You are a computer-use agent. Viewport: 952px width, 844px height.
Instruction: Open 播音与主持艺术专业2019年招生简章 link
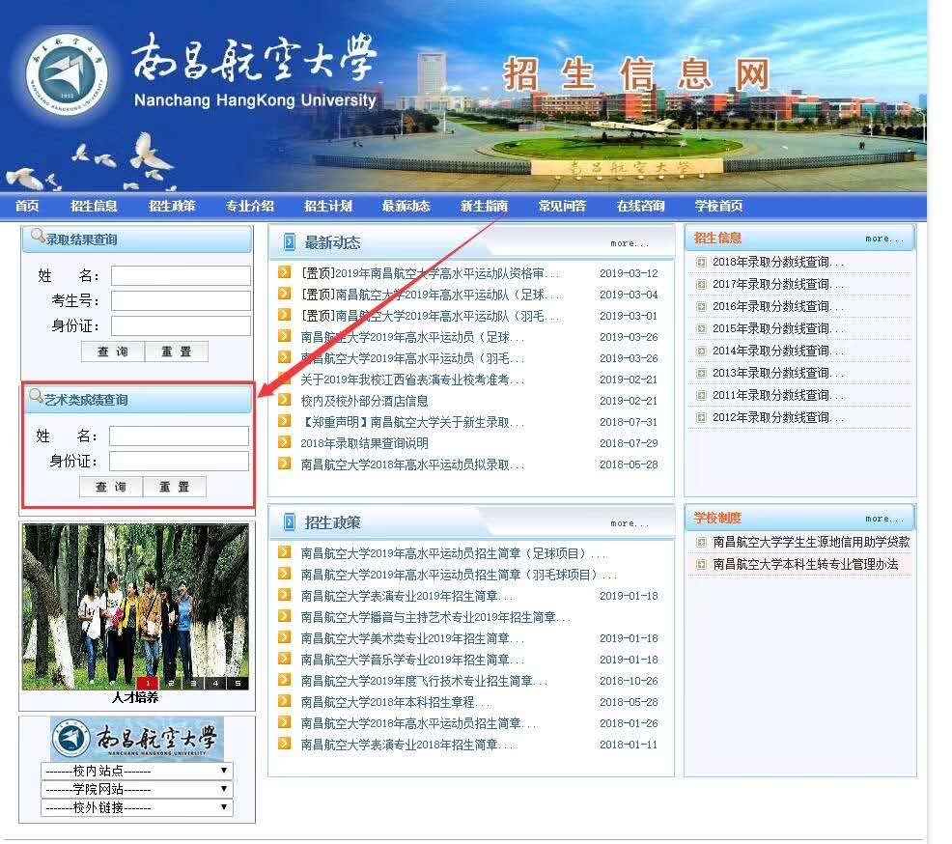point(435,617)
